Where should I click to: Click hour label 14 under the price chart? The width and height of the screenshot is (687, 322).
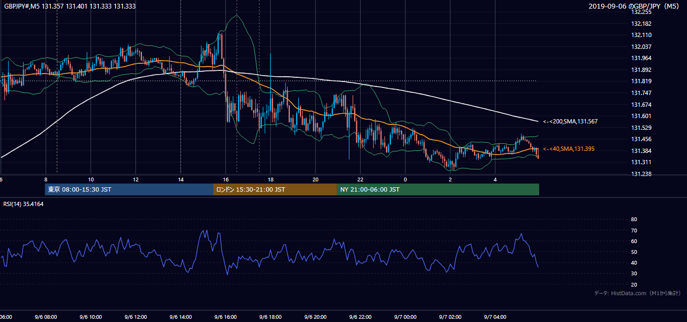[x=181, y=179]
